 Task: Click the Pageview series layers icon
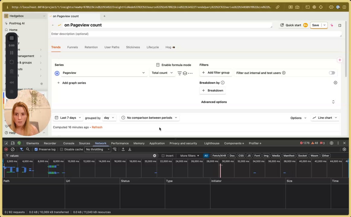pos(185,73)
